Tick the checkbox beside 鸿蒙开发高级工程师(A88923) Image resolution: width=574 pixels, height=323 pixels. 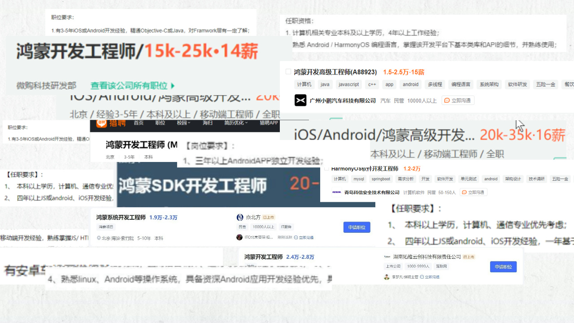point(288,71)
